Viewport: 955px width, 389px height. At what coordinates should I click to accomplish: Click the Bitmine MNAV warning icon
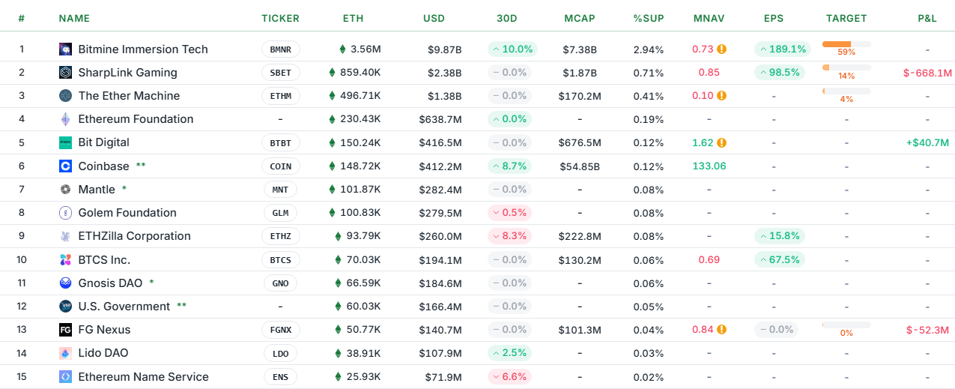pos(721,49)
